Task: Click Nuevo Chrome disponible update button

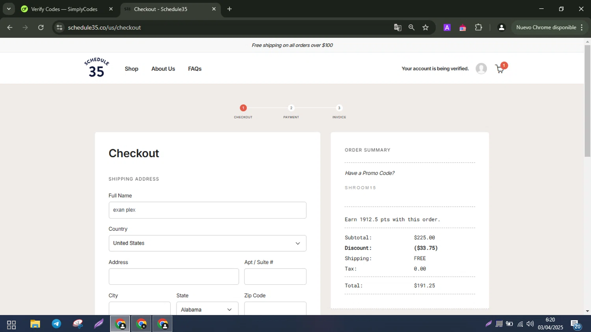Action: point(546,28)
